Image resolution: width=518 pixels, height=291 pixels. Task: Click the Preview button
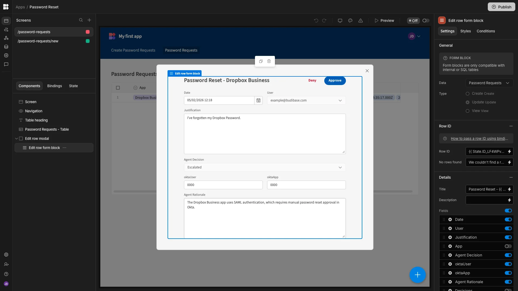coord(384,21)
